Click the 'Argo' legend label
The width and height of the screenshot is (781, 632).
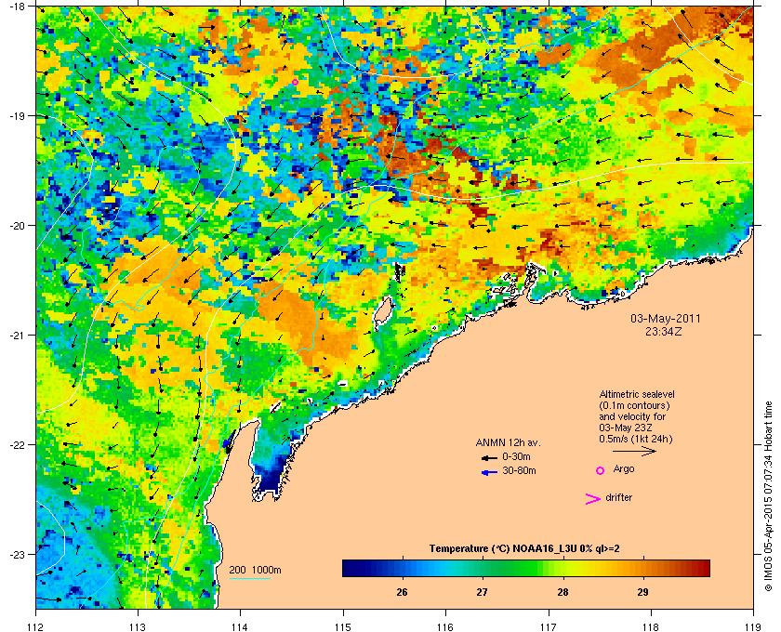pos(624,469)
